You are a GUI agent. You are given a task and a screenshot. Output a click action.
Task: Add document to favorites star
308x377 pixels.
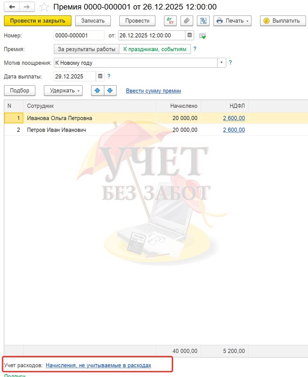coord(44,7)
